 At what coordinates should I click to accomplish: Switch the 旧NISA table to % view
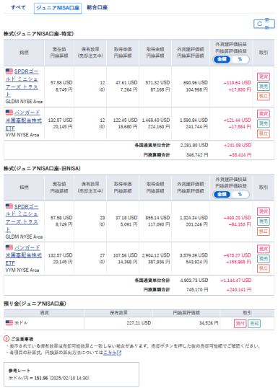coord(240,195)
